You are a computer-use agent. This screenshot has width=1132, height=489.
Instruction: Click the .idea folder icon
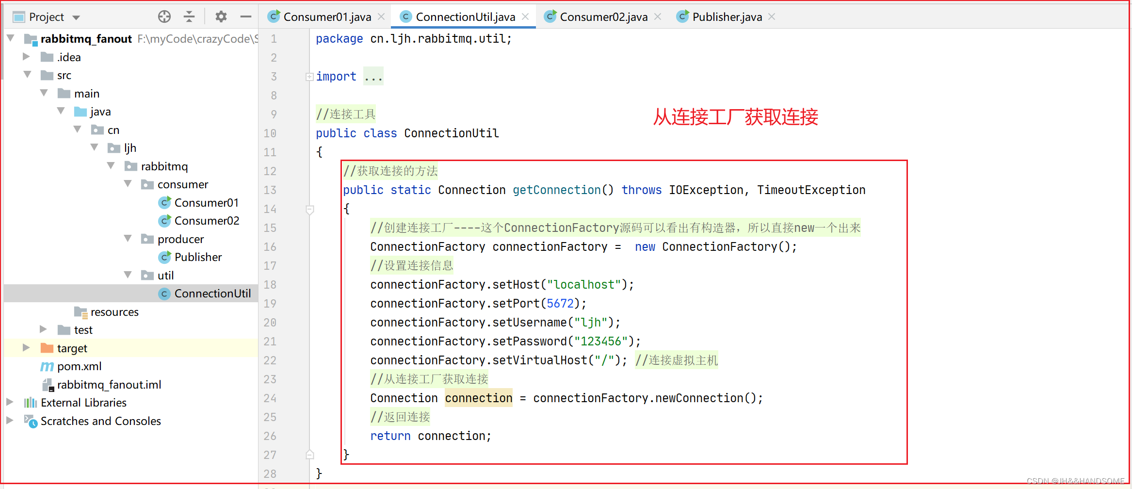coord(47,57)
